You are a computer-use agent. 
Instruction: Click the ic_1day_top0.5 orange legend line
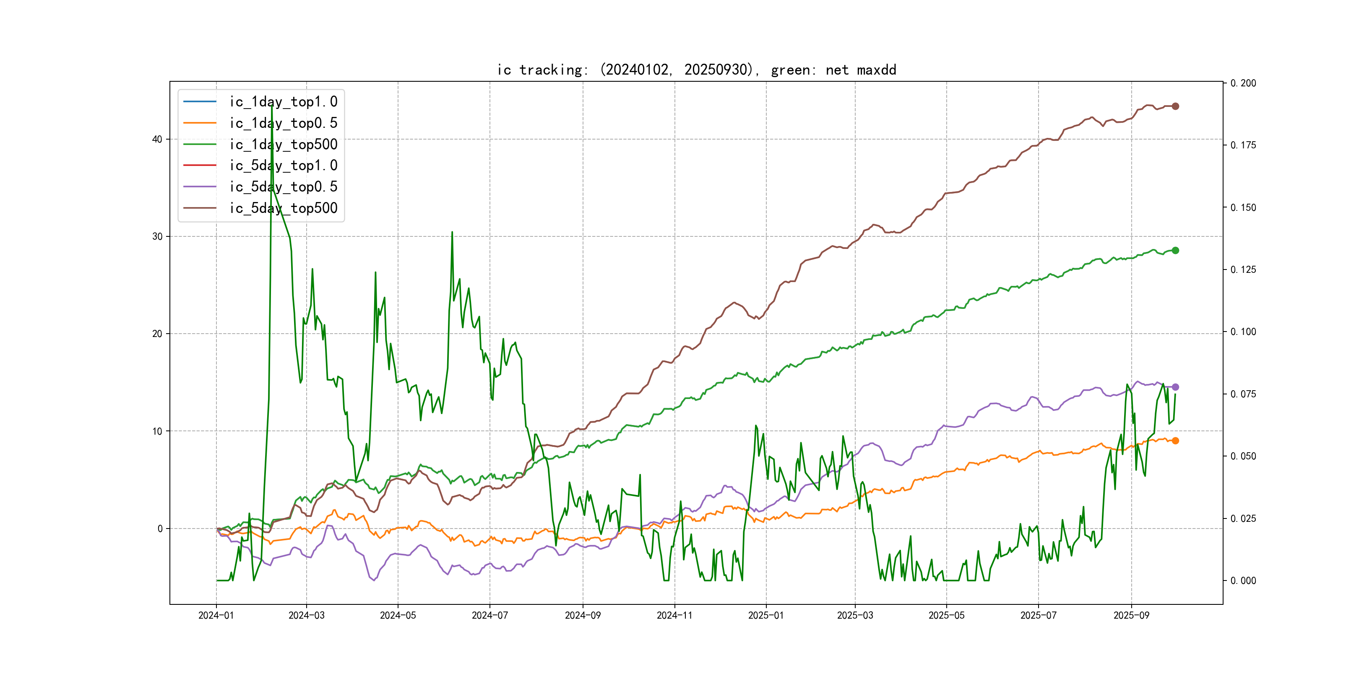click(x=199, y=123)
